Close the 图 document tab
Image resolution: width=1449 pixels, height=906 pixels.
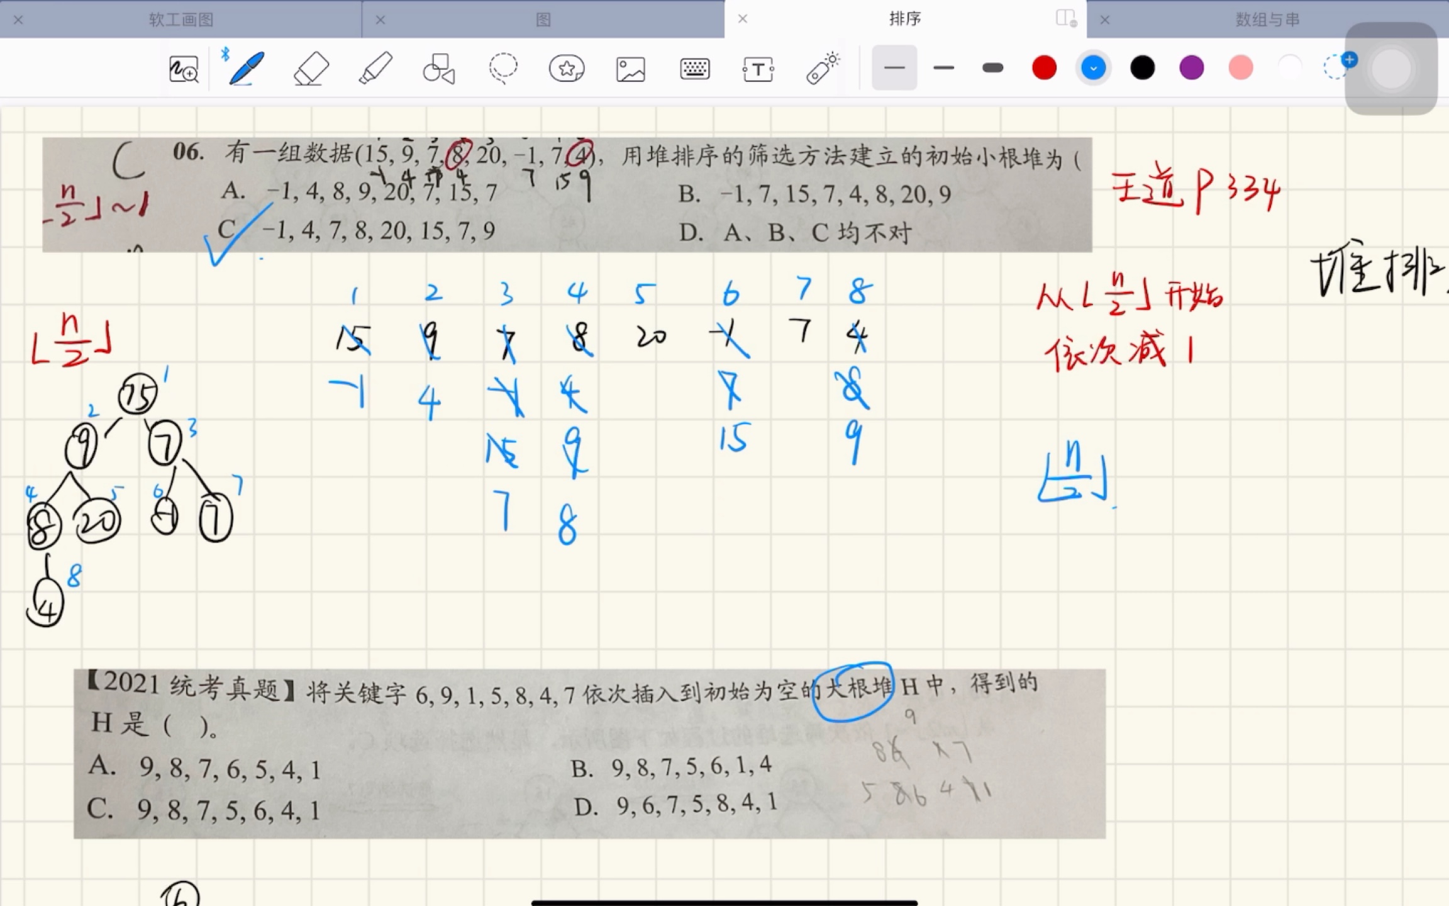click(380, 20)
